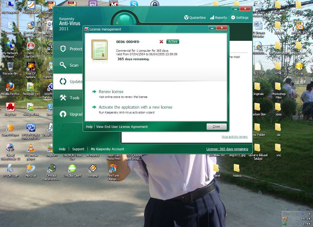Open the da folder on desktop

click(278, 130)
